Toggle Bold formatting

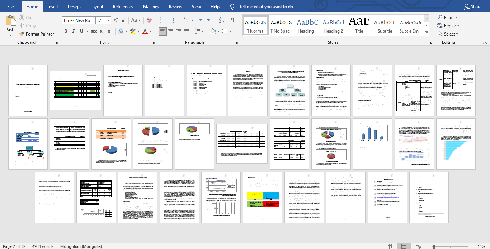click(x=66, y=31)
